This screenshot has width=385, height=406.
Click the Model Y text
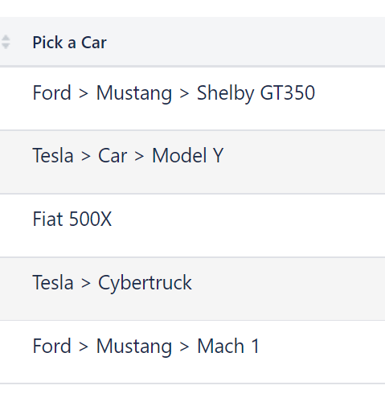tap(188, 155)
